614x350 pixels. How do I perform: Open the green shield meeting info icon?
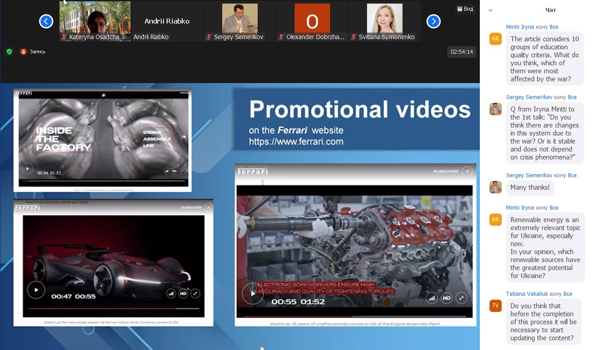[x=9, y=52]
